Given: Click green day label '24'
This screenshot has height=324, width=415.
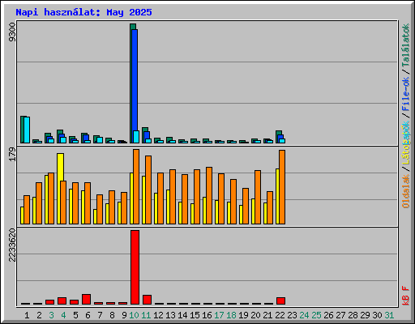Looking at the screenshot, I should click(305, 315).
